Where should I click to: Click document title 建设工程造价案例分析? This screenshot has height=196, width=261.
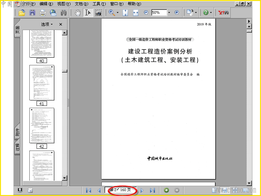pyautogui.click(x=160, y=51)
